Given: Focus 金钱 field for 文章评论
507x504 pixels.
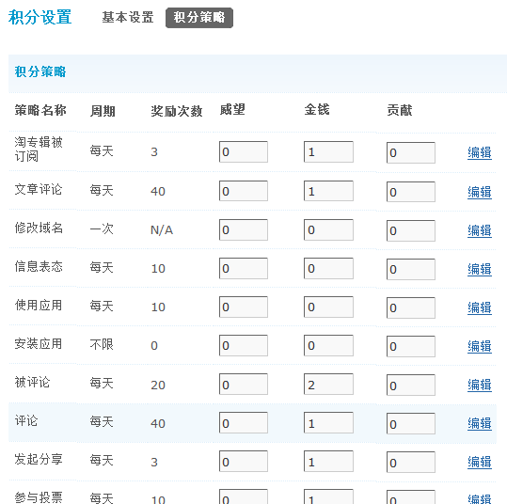Looking at the screenshot, I should [328, 191].
